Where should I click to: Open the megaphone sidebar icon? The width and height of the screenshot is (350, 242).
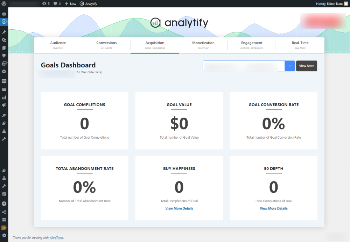[x=4, y=105]
